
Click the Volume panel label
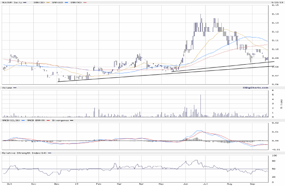tap(7, 88)
